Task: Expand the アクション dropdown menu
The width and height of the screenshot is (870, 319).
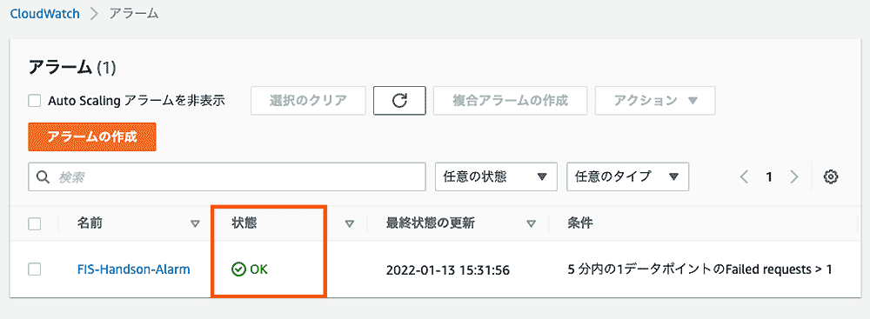Action: pyautogui.click(x=655, y=101)
